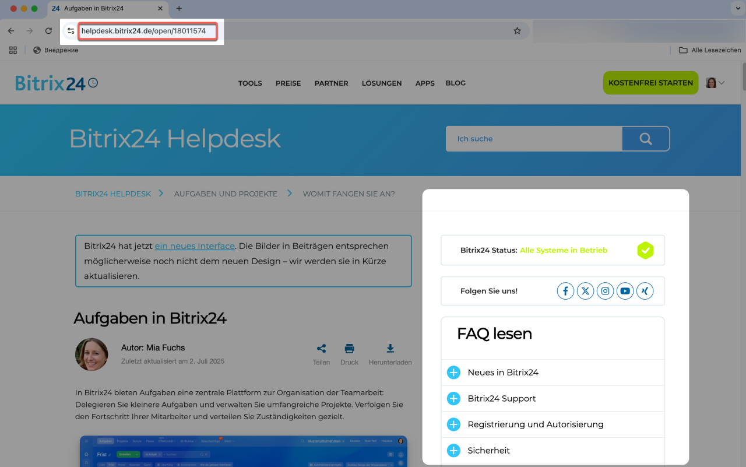Click KOSTENFREI STARTEN button
Image resolution: width=746 pixels, height=467 pixels.
coord(650,83)
